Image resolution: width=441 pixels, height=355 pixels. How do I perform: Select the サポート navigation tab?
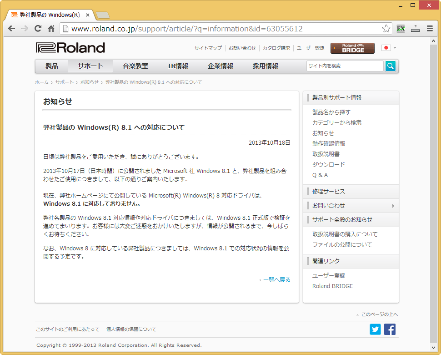90,66
